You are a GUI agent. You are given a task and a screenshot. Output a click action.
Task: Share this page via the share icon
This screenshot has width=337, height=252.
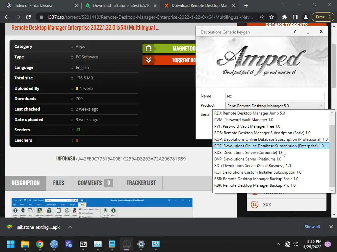coord(261,17)
